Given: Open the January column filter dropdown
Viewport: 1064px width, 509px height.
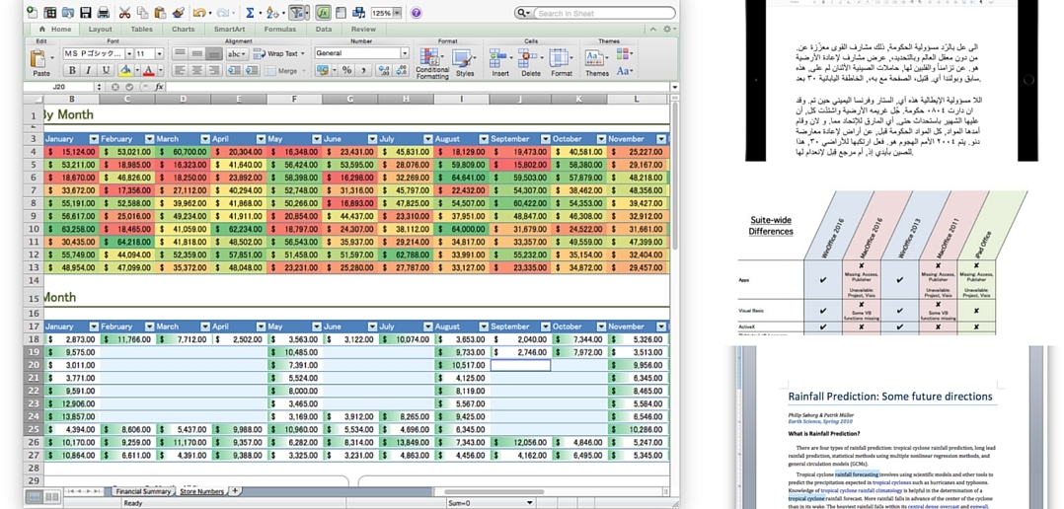Looking at the screenshot, I should [x=94, y=139].
